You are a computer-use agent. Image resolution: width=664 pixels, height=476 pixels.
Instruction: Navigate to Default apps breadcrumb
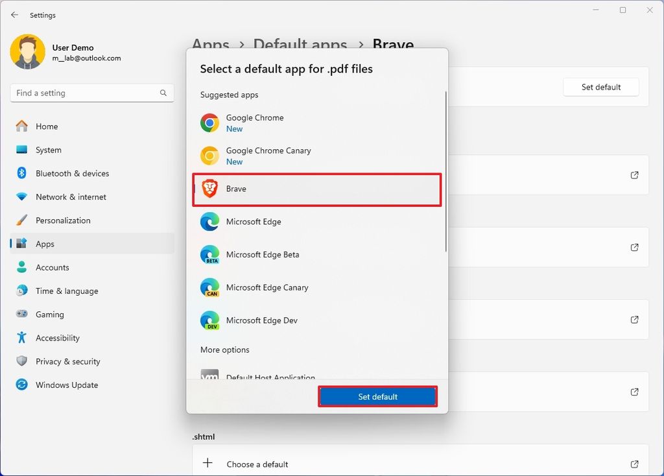click(300, 45)
